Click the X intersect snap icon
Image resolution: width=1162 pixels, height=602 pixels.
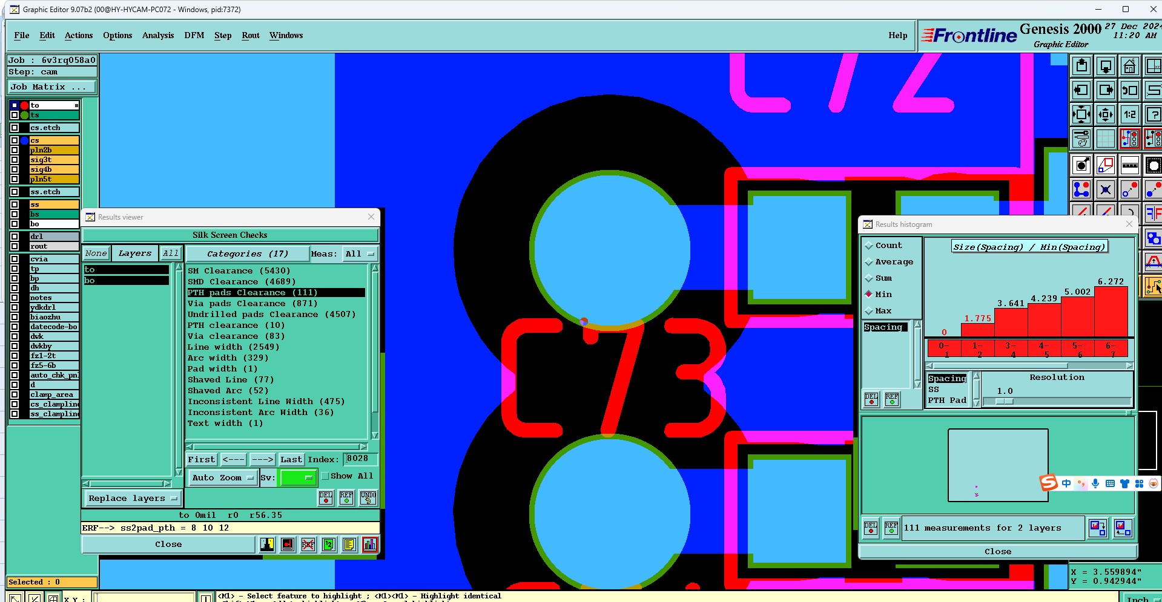[x=1106, y=189]
